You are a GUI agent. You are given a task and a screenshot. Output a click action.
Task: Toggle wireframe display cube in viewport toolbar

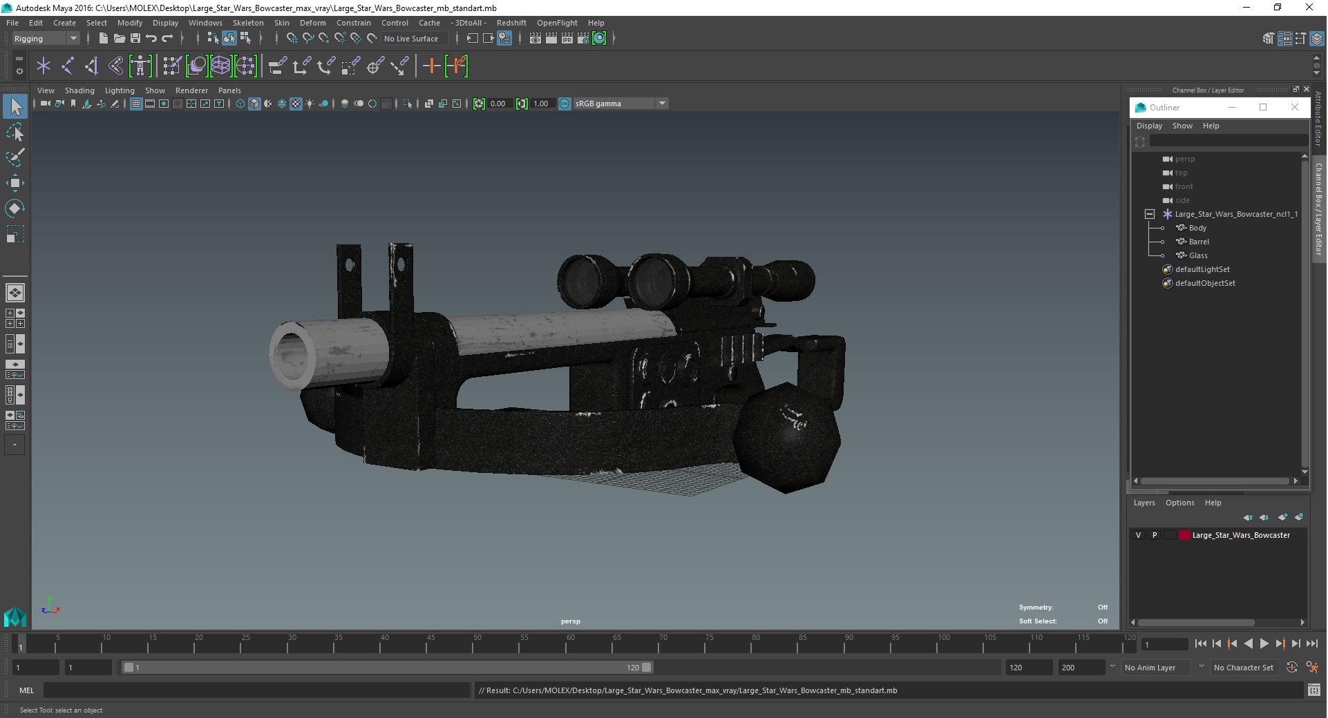tap(240, 104)
